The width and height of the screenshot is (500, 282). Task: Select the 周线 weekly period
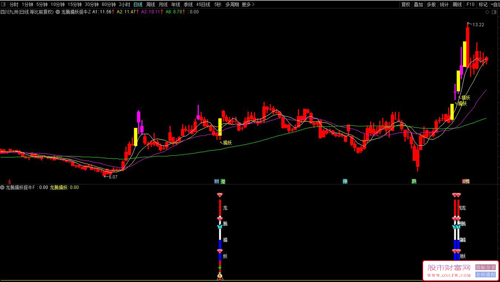[150, 5]
